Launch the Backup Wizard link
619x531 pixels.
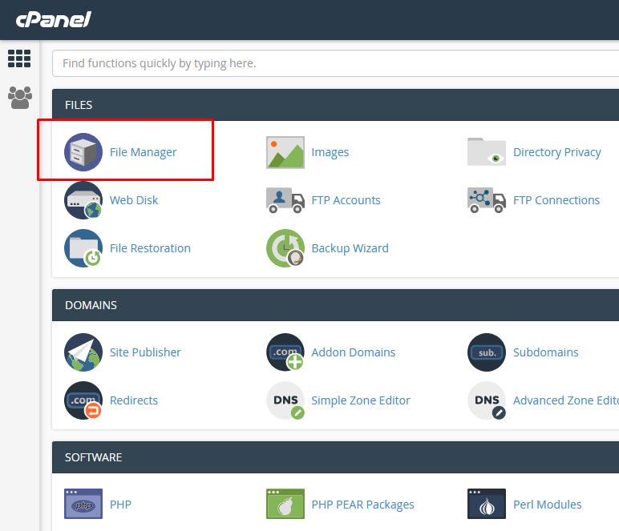350,248
